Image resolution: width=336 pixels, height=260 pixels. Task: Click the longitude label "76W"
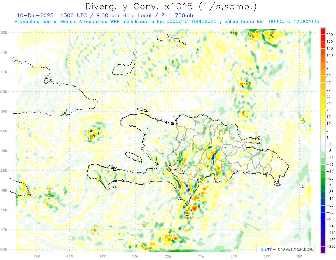37,256
